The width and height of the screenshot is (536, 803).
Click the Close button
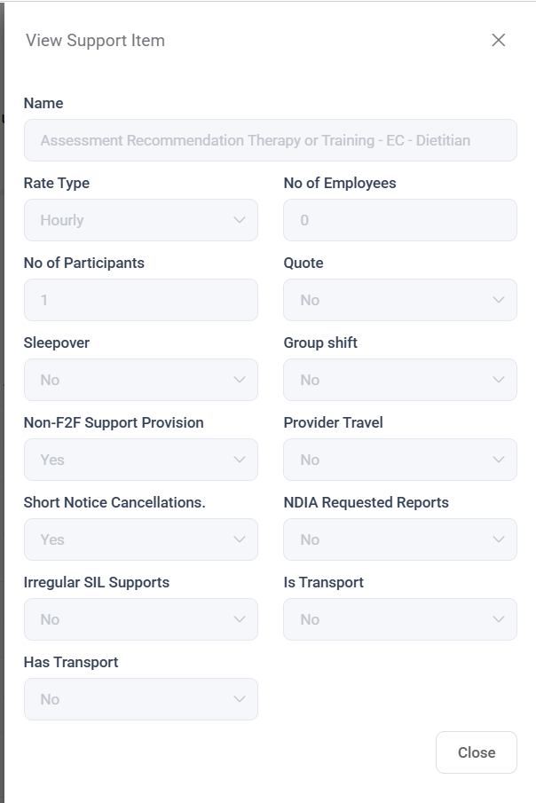pos(476,752)
